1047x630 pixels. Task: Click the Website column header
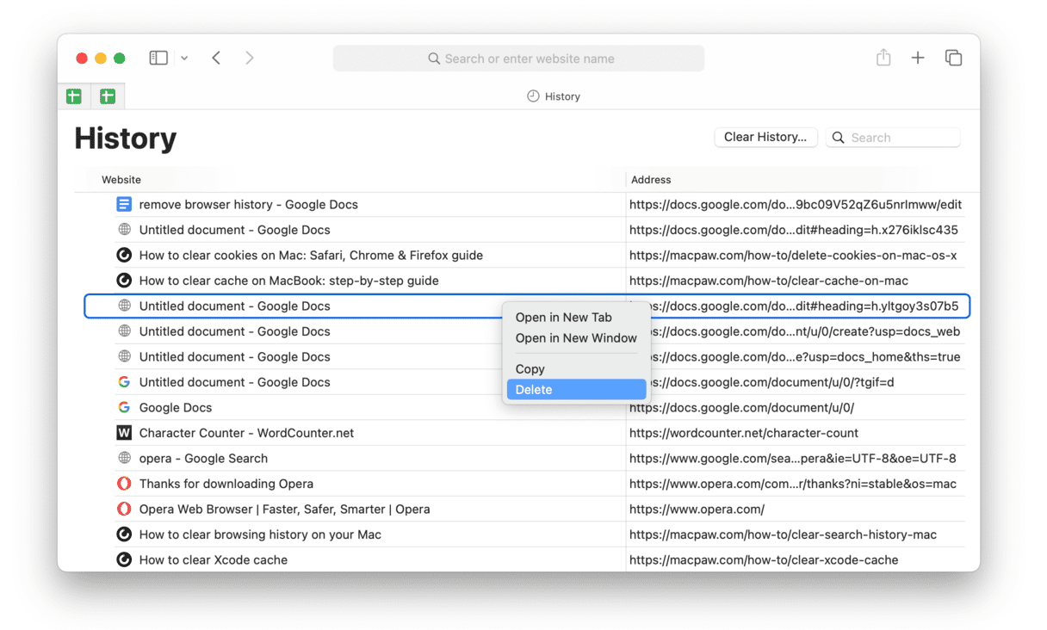point(121,180)
